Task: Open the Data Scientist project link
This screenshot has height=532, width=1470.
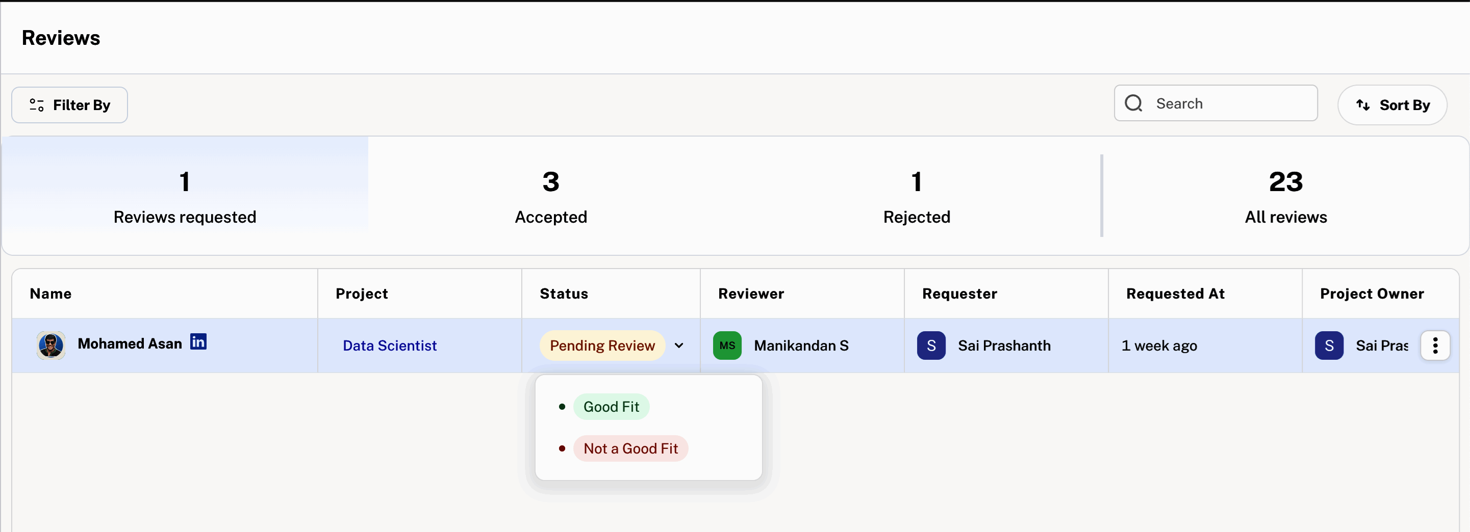Action: pyautogui.click(x=390, y=345)
